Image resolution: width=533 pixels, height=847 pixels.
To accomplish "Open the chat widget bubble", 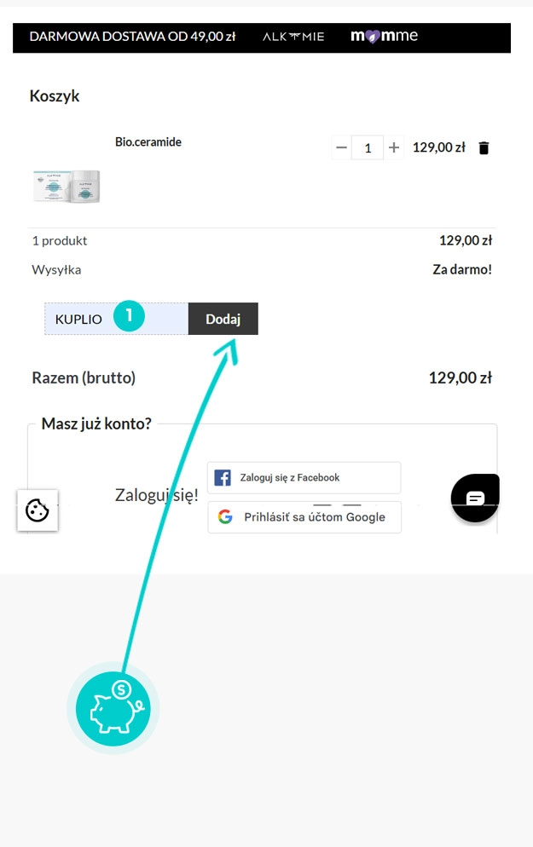I will pyautogui.click(x=475, y=498).
